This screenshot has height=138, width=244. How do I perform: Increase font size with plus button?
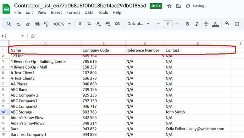[177, 24]
